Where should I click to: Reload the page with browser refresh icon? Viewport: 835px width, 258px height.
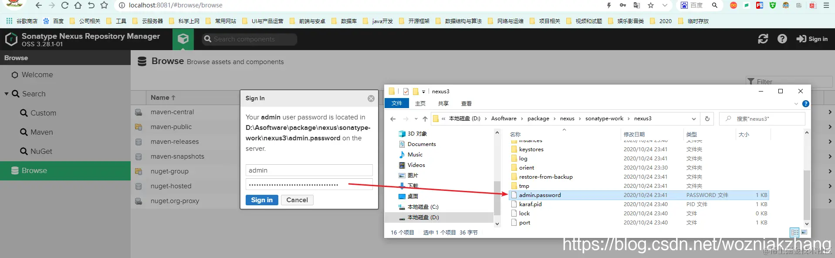(x=65, y=5)
